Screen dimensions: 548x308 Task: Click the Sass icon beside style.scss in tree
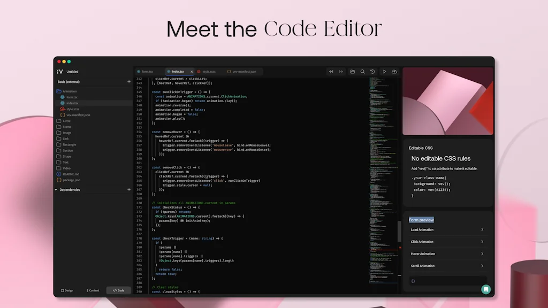pos(63,109)
